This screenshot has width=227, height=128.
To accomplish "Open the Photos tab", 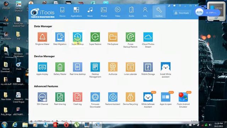I will coord(104,12).
